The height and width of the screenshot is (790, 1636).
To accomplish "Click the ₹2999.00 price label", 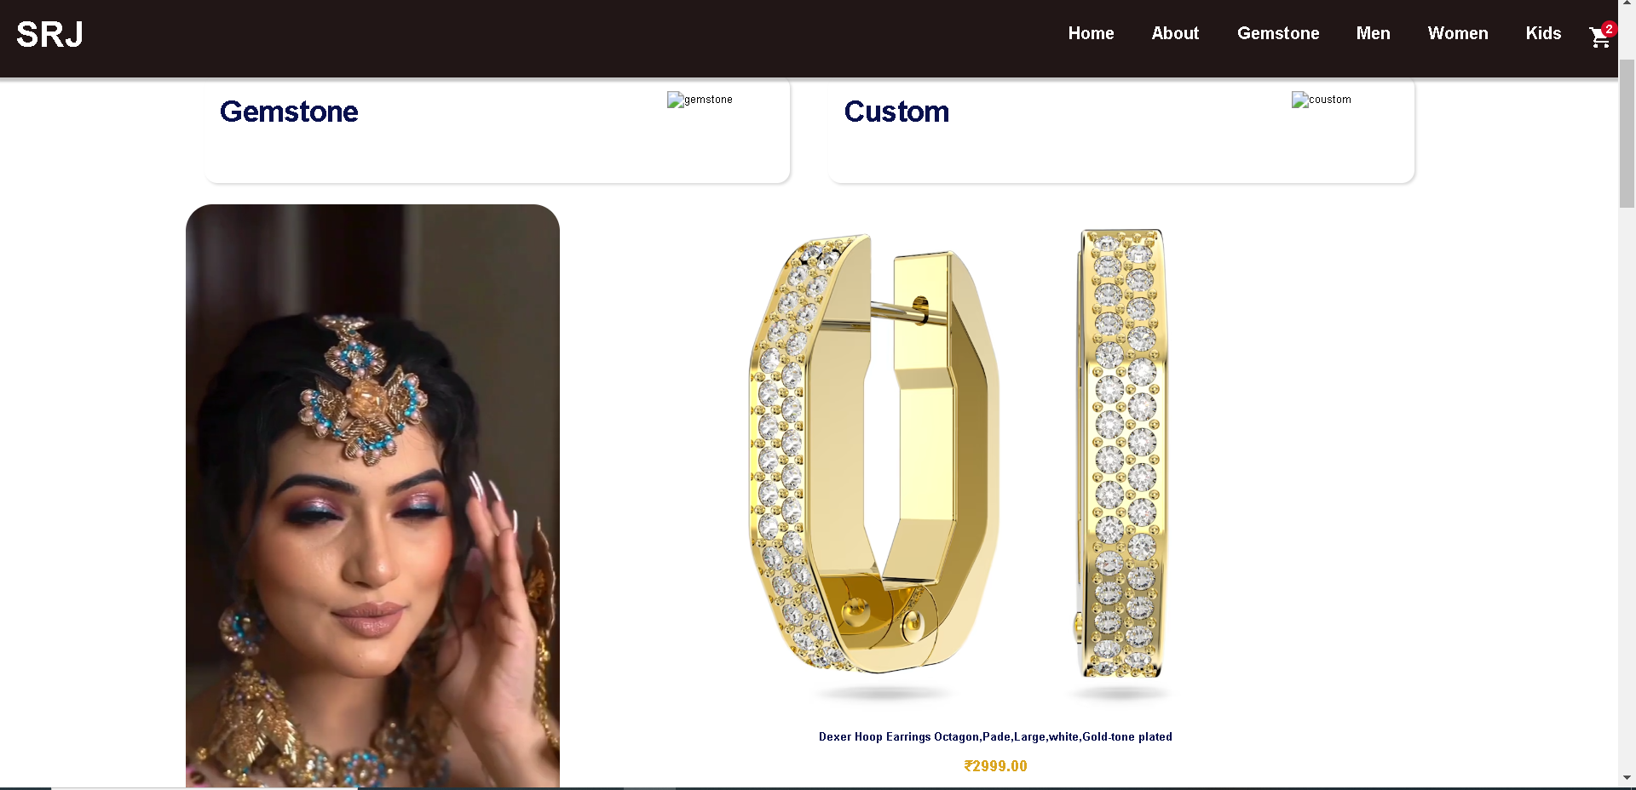I will [995, 766].
